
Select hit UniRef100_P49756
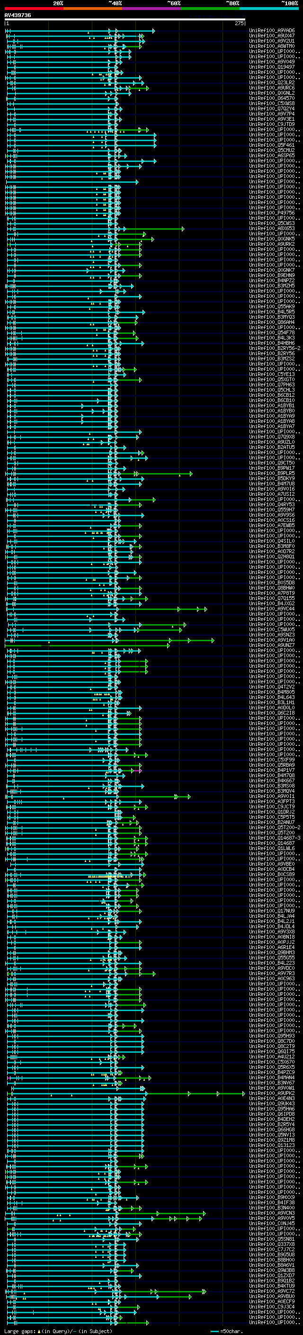point(272,213)
